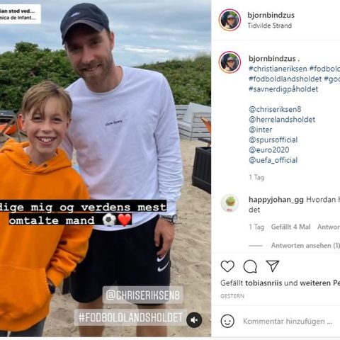This screenshot has width=340, height=340.
Task: Like the post with the heart icon
Action: (x=227, y=266)
